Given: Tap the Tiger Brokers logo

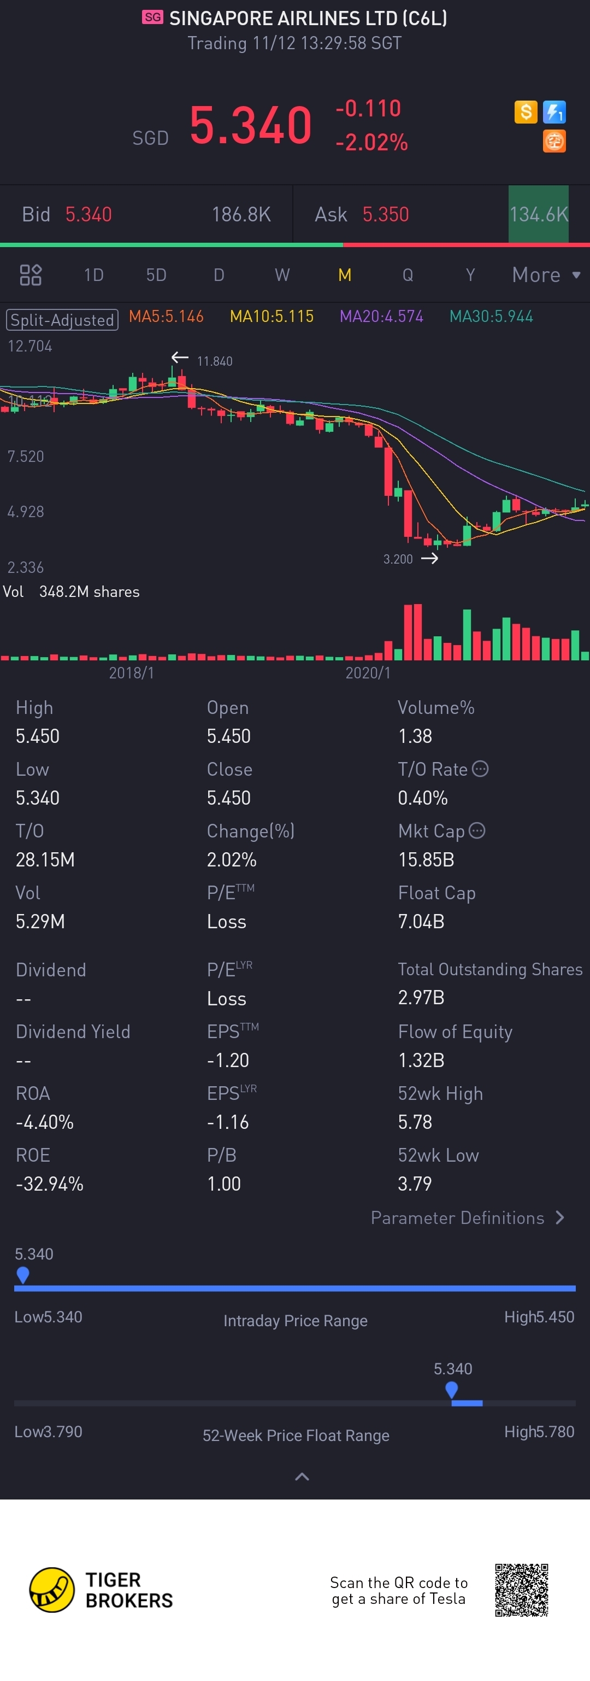Looking at the screenshot, I should click(x=101, y=1590).
